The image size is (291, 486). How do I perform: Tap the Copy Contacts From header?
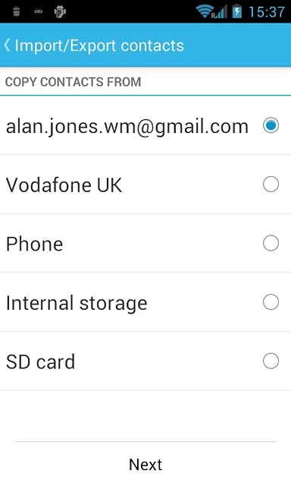click(74, 82)
